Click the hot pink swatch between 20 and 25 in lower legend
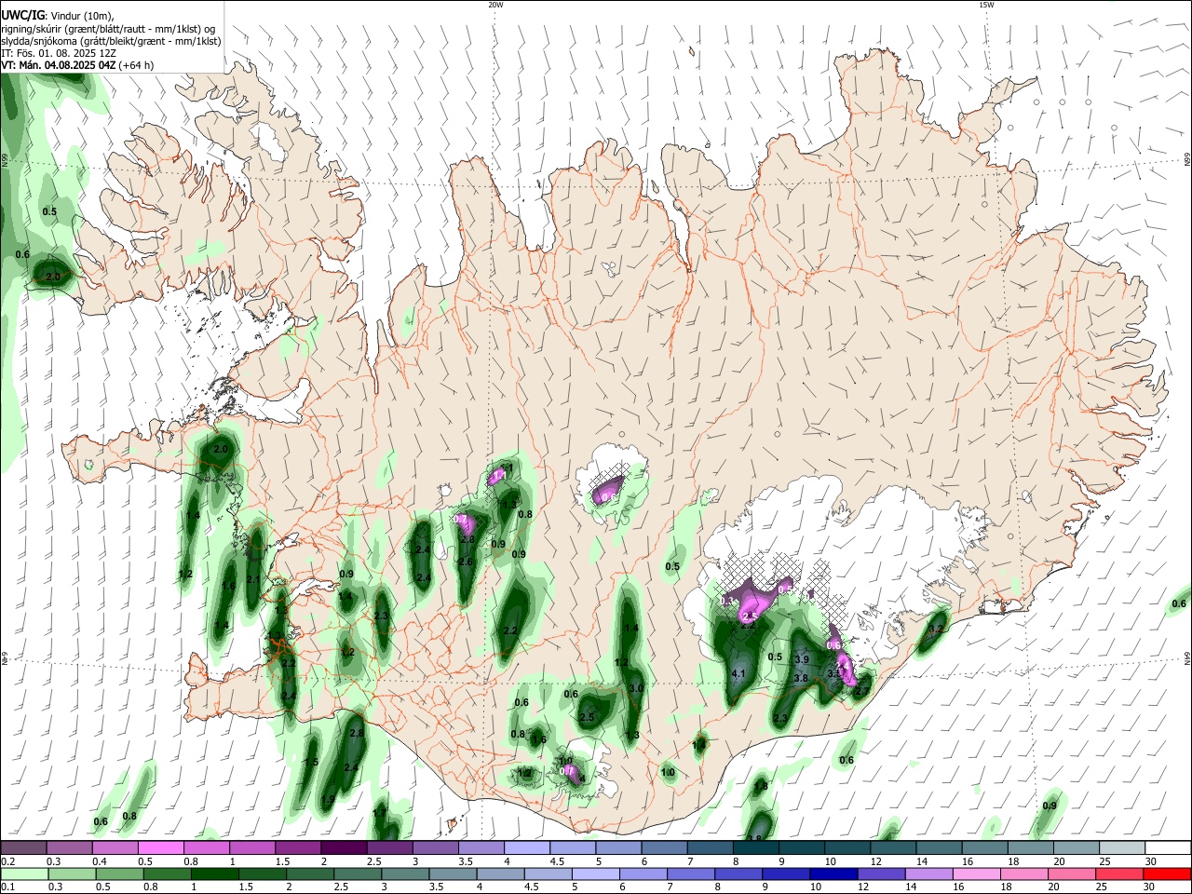 click(x=1075, y=874)
